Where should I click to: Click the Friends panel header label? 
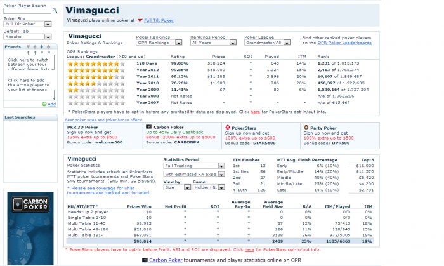pyautogui.click(x=13, y=47)
